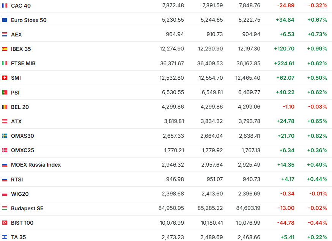332x241 pixels.
Task: Click the Turkish flag beside BIST 100
Action: pos(5,223)
